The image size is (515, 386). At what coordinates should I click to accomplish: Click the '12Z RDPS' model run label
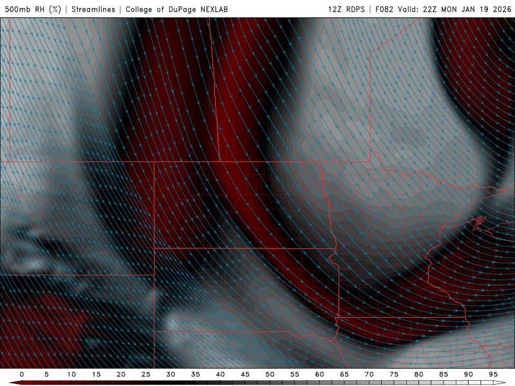click(346, 9)
